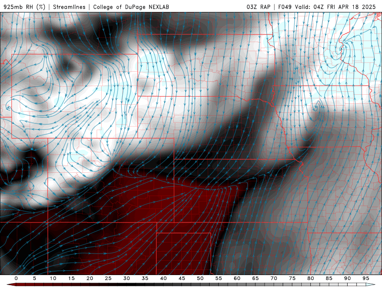This screenshot has height=287, width=382.
Task: Click the colorbar tick label '0'
Action: (16, 278)
